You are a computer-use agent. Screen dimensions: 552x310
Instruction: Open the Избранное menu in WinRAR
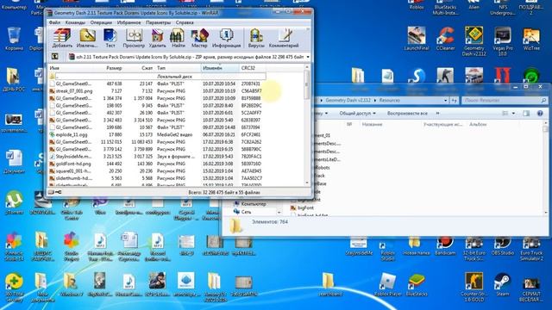[x=129, y=22]
